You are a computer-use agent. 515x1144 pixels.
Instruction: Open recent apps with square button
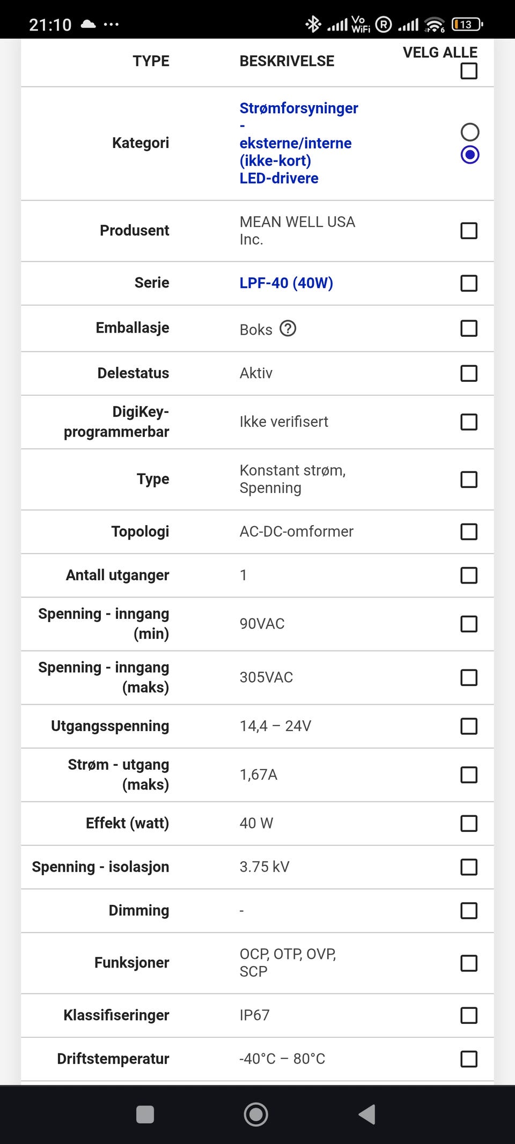145,1114
